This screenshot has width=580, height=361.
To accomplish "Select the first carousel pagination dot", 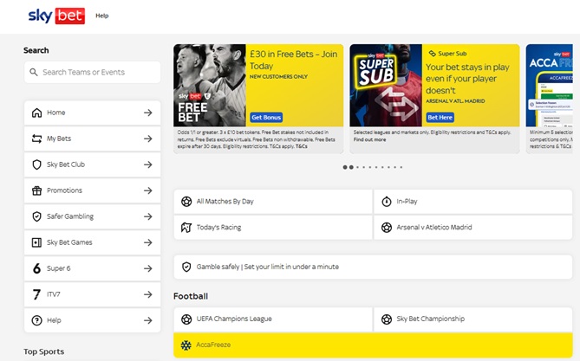I will [345, 167].
